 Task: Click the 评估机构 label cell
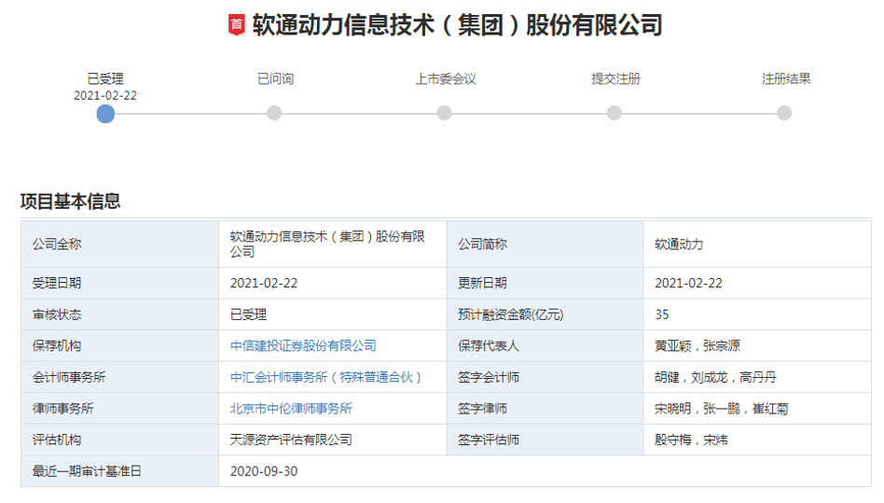click(x=120, y=440)
